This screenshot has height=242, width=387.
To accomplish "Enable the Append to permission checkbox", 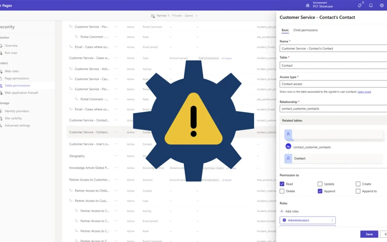I will [x=358, y=191].
